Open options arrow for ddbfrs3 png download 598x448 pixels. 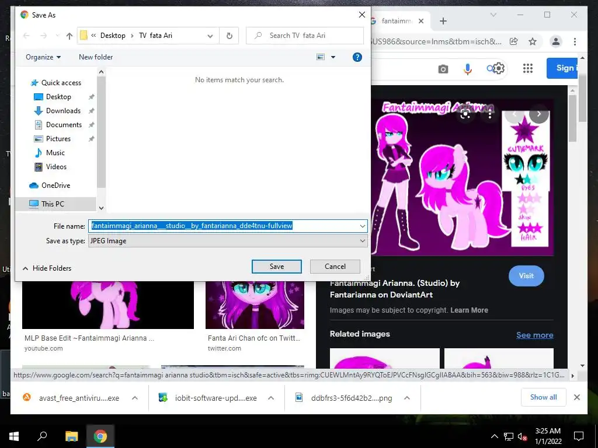point(407,398)
